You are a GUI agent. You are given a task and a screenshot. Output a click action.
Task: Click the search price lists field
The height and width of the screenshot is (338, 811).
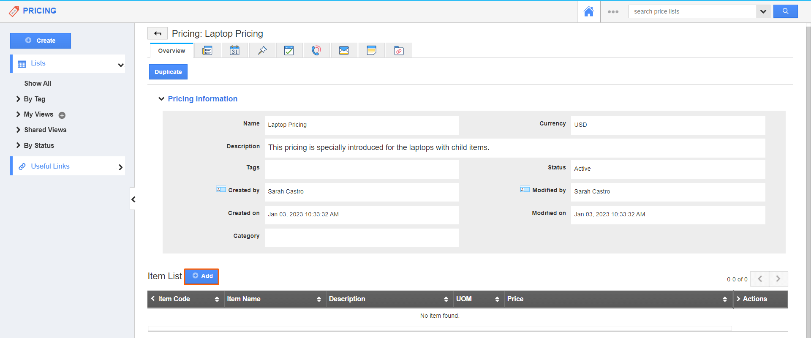coord(692,11)
